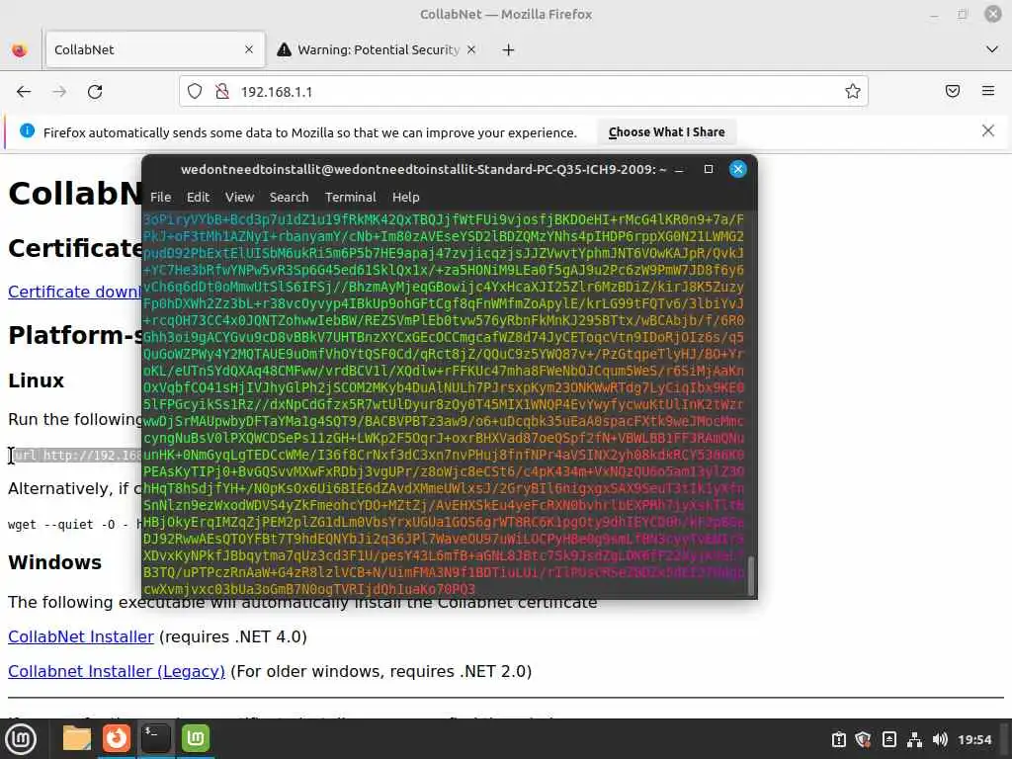The width and height of the screenshot is (1012, 759).
Task: Open Firefox hamburger application menu
Action: point(988,91)
